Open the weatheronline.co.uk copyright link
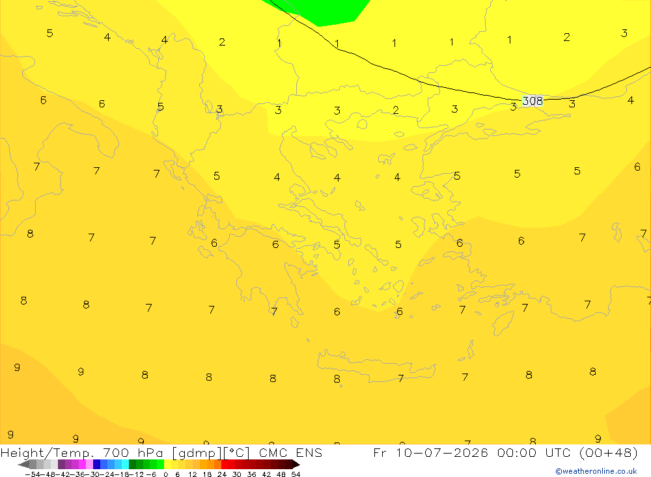The width and height of the screenshot is (651, 477). click(x=596, y=471)
